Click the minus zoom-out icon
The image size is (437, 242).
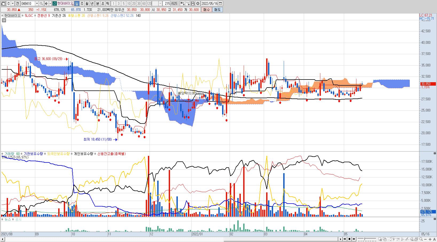426,239
